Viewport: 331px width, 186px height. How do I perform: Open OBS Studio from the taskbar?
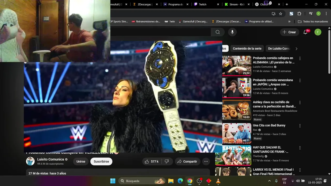point(199,181)
